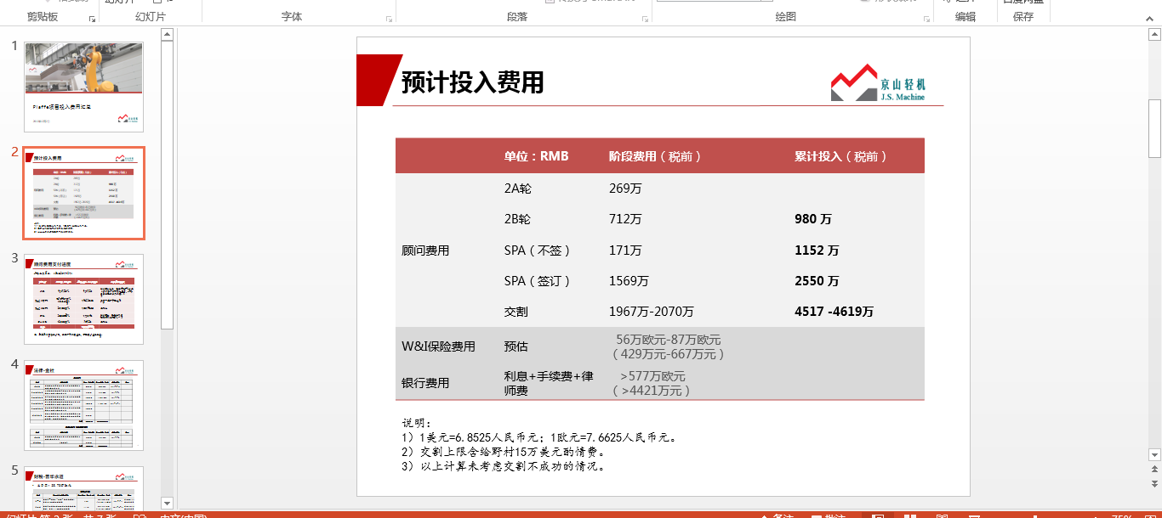Click the table cell 712万
This screenshot has height=518, width=1162.
[625, 219]
